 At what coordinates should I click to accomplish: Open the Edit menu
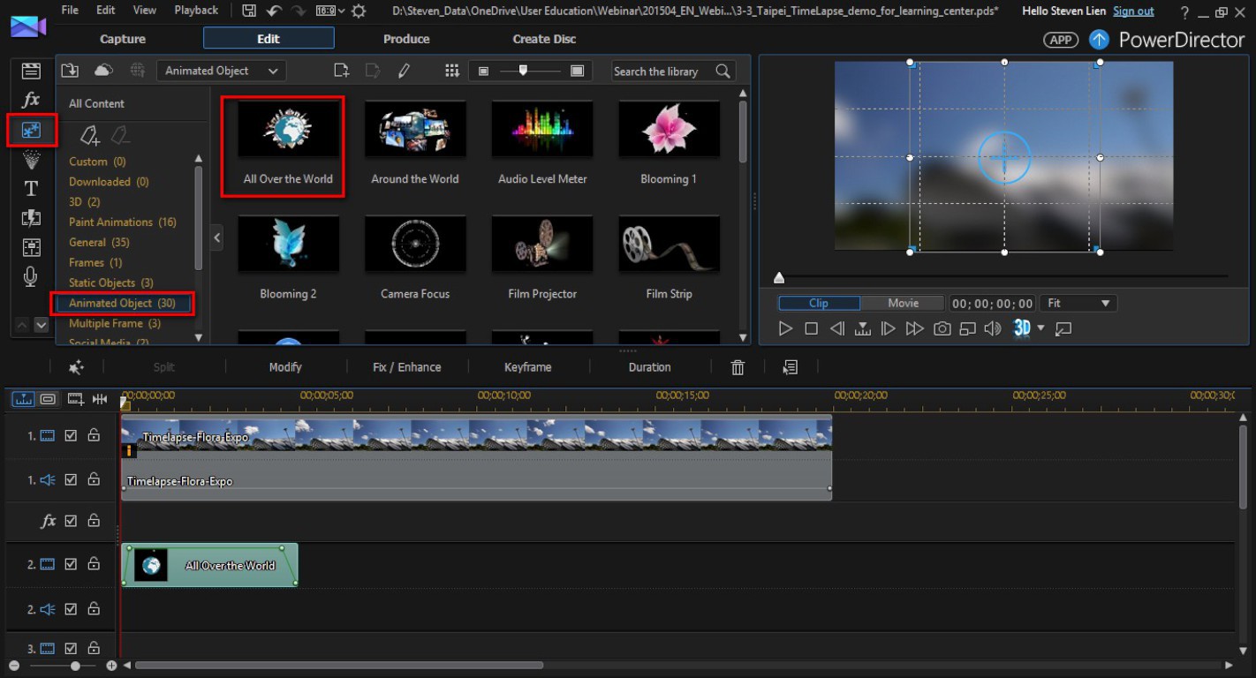click(106, 11)
